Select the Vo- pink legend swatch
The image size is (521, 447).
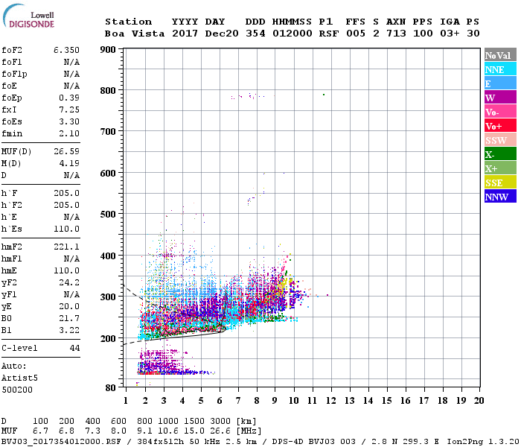(x=500, y=112)
